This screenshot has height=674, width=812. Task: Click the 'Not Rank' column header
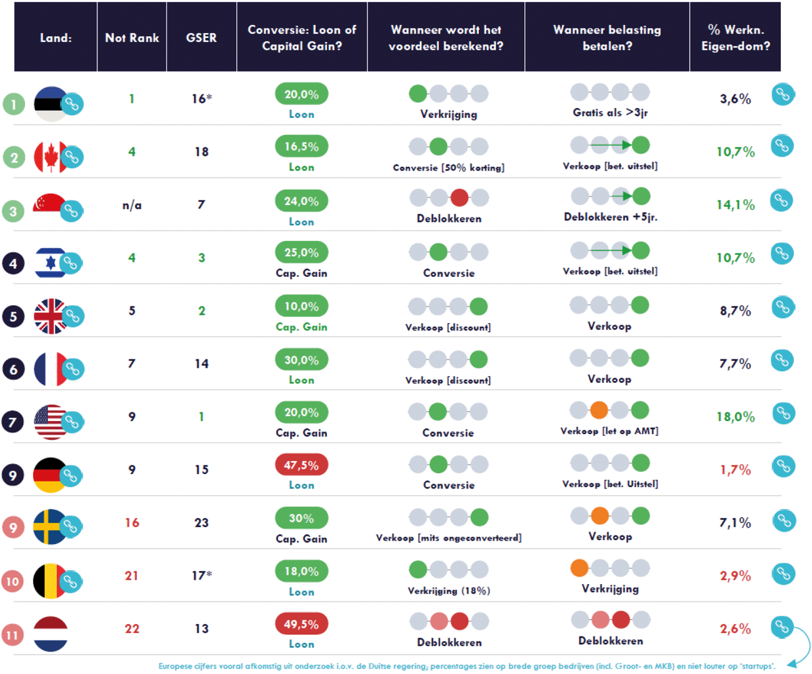(x=132, y=37)
